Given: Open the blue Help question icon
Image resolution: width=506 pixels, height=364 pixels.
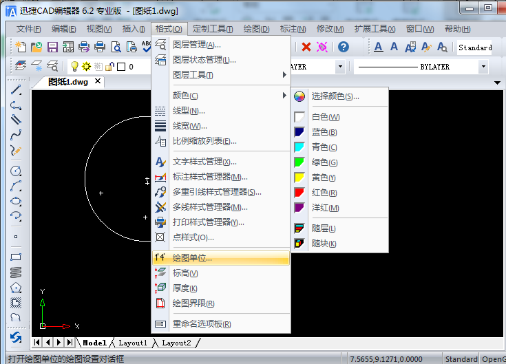Looking at the screenshot, I should coord(344,47).
